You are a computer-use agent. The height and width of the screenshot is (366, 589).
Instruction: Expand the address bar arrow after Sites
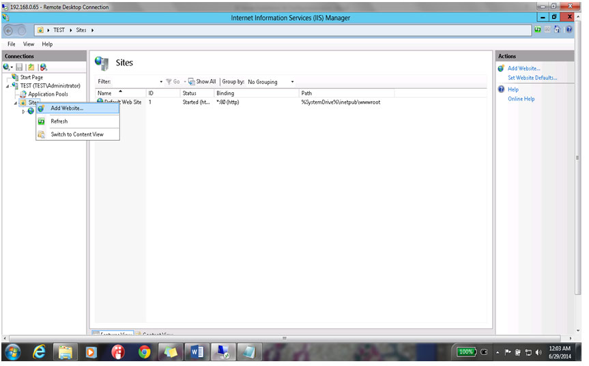coord(92,30)
